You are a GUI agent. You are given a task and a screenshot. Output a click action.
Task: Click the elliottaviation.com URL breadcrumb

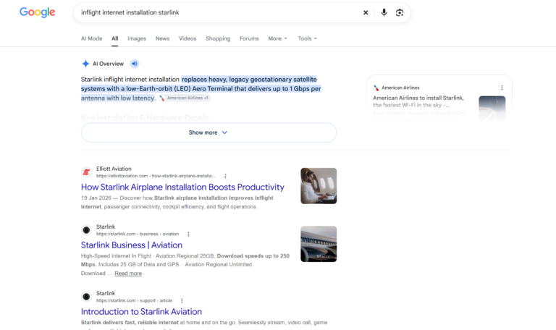(156, 176)
